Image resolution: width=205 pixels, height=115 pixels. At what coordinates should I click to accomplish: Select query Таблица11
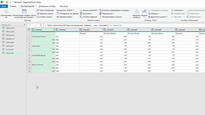(x=10, y=28)
